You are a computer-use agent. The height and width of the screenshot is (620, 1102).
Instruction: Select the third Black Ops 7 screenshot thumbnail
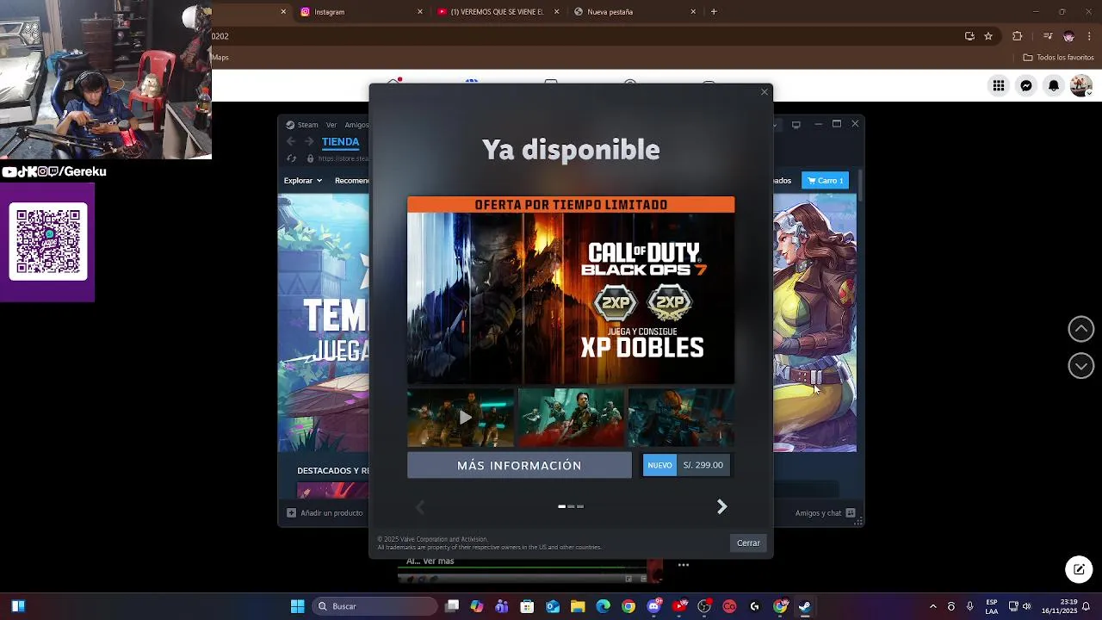pyautogui.click(x=681, y=418)
